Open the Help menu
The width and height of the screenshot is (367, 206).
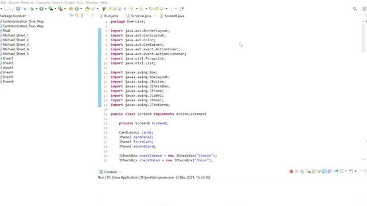click(x=104, y=2)
